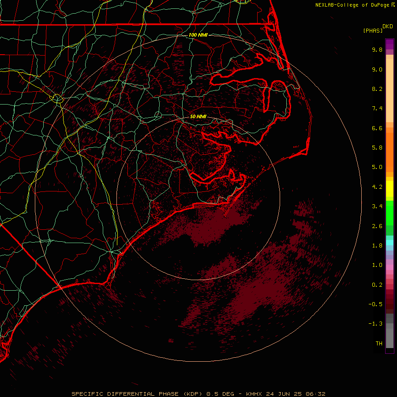Click the -0.5 value on the scale
This screenshot has height=397, width=397.
pyautogui.click(x=375, y=304)
